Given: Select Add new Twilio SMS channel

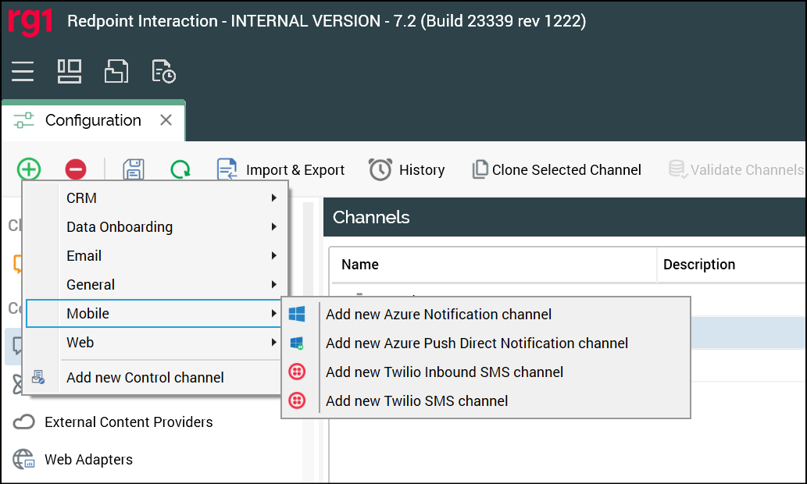Looking at the screenshot, I should [x=416, y=400].
